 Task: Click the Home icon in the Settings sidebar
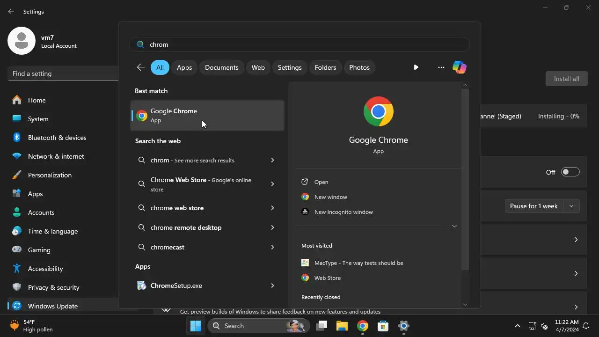click(x=17, y=100)
